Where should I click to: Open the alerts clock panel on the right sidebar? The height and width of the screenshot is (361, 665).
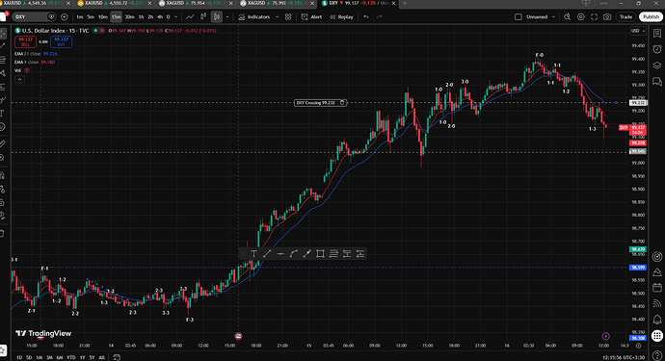pyautogui.click(x=657, y=49)
